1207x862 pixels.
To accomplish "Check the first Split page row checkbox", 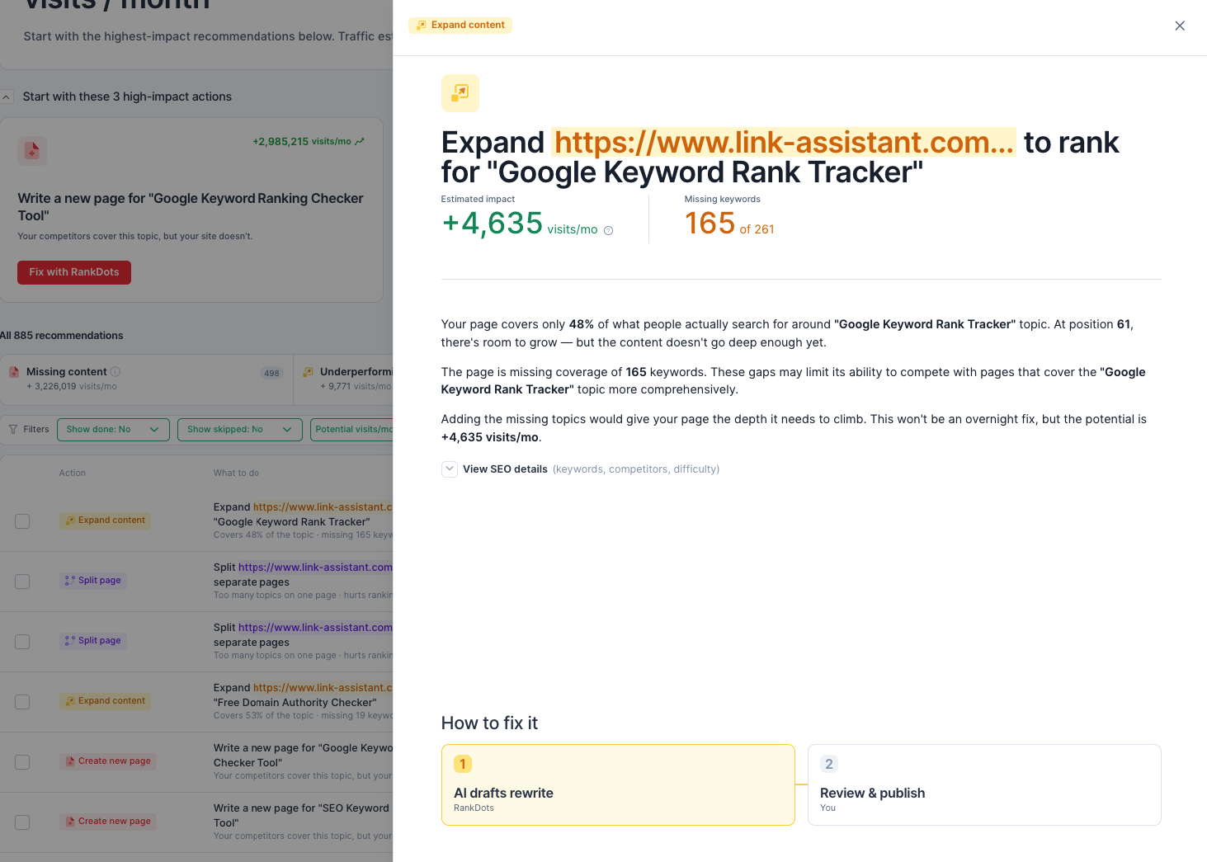I will (22, 582).
